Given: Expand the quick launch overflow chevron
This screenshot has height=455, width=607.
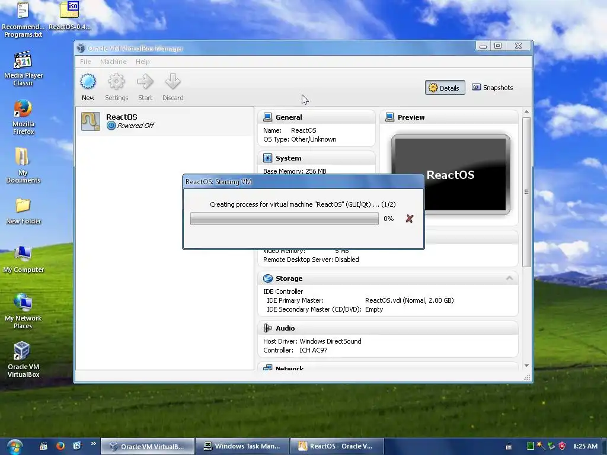Looking at the screenshot, I should (93, 444).
